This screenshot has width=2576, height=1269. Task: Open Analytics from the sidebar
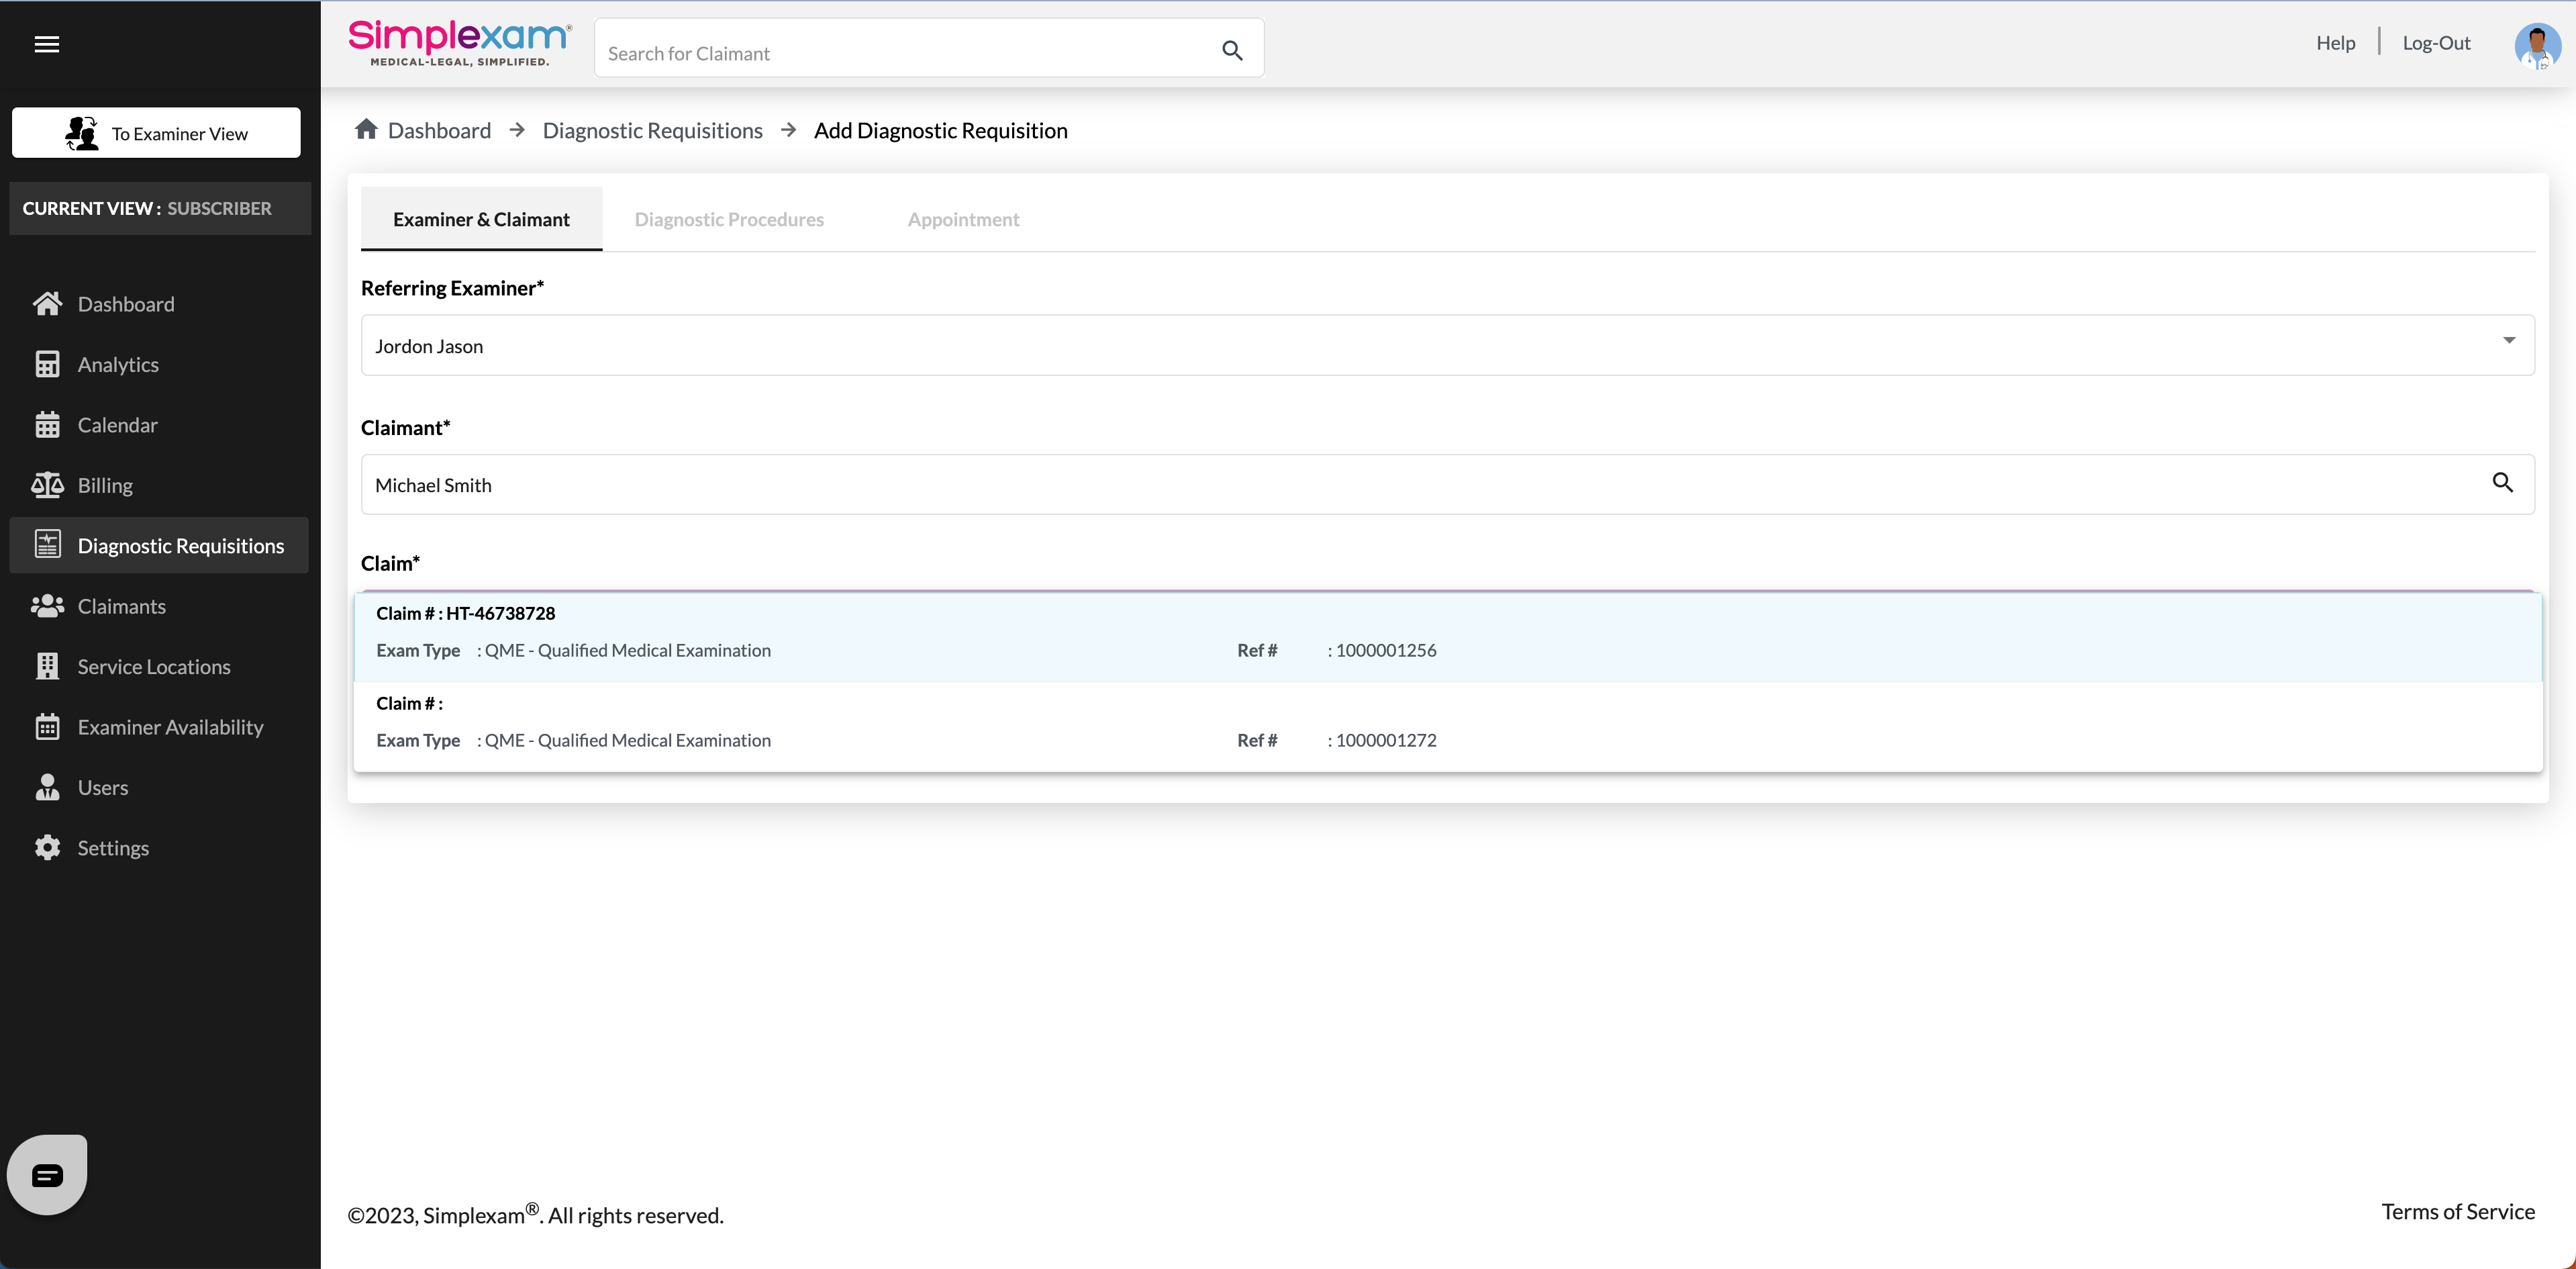coord(118,365)
